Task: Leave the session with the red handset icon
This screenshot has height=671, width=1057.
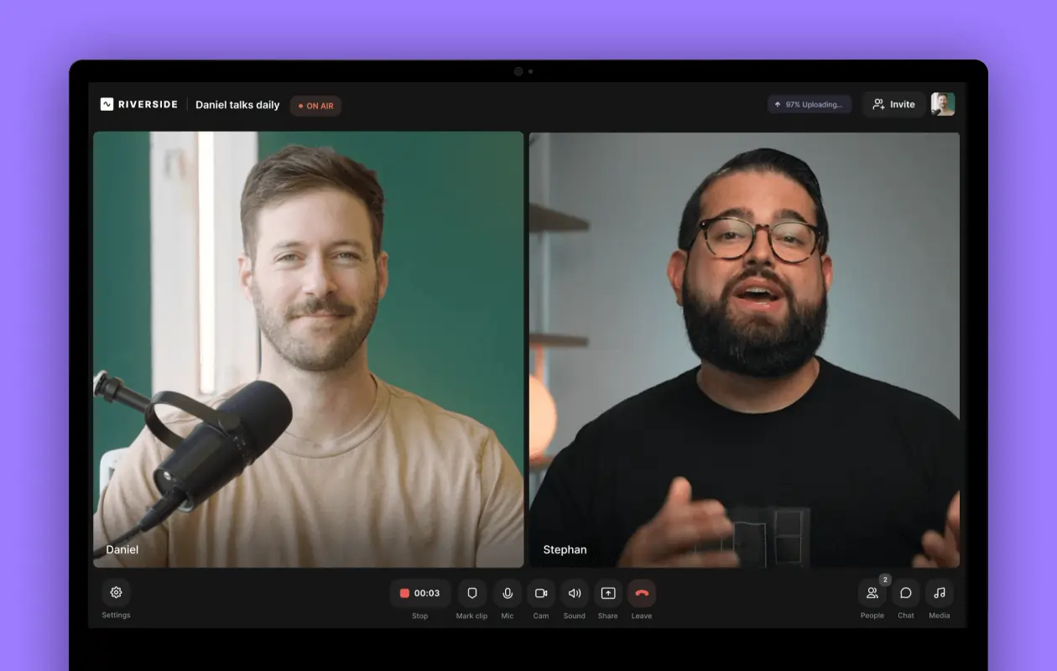Action: click(x=641, y=593)
